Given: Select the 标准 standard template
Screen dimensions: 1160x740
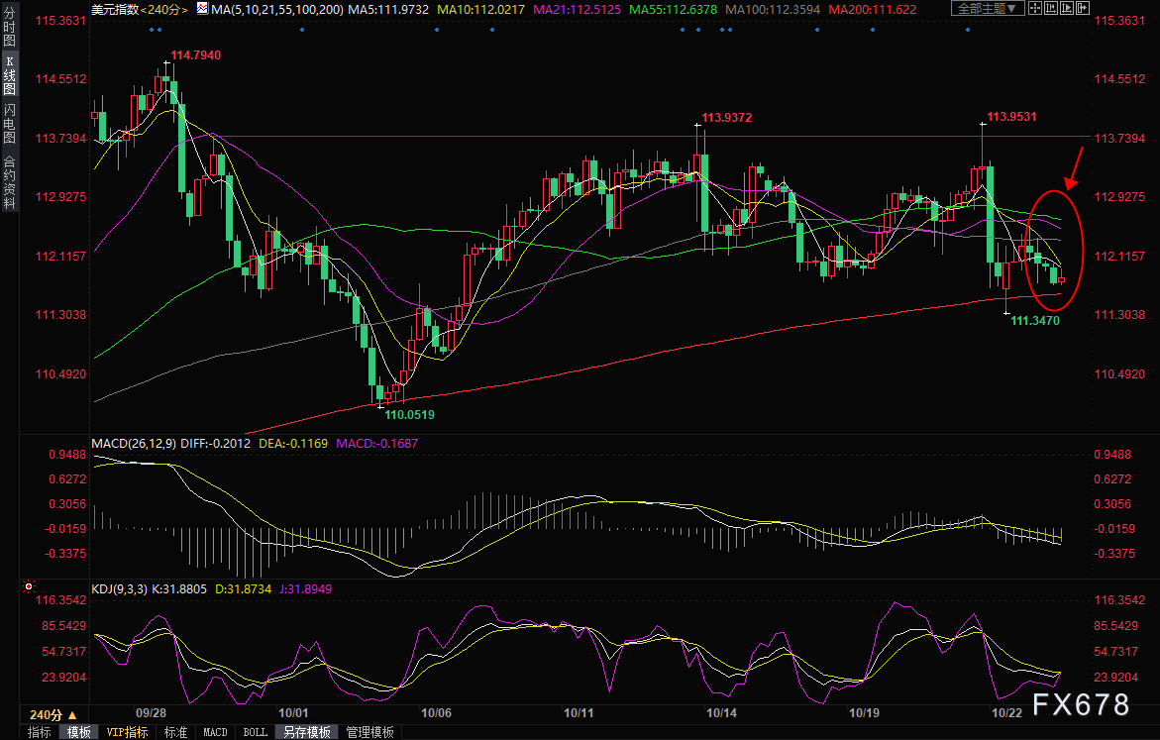Looking at the screenshot, I should coord(175,732).
